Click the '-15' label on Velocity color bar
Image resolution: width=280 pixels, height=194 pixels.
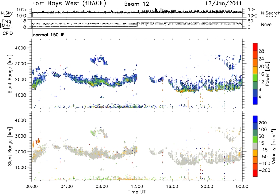pyautogui.click(x=263, y=150)
